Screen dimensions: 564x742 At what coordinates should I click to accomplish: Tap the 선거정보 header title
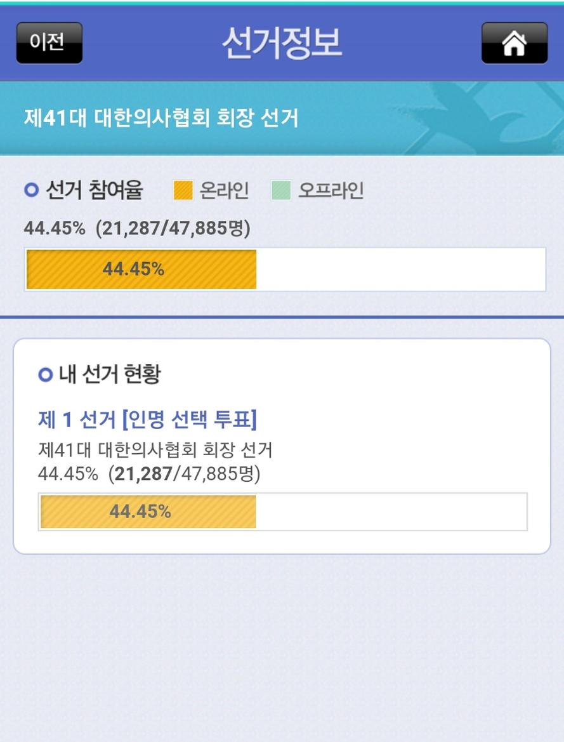pos(282,43)
